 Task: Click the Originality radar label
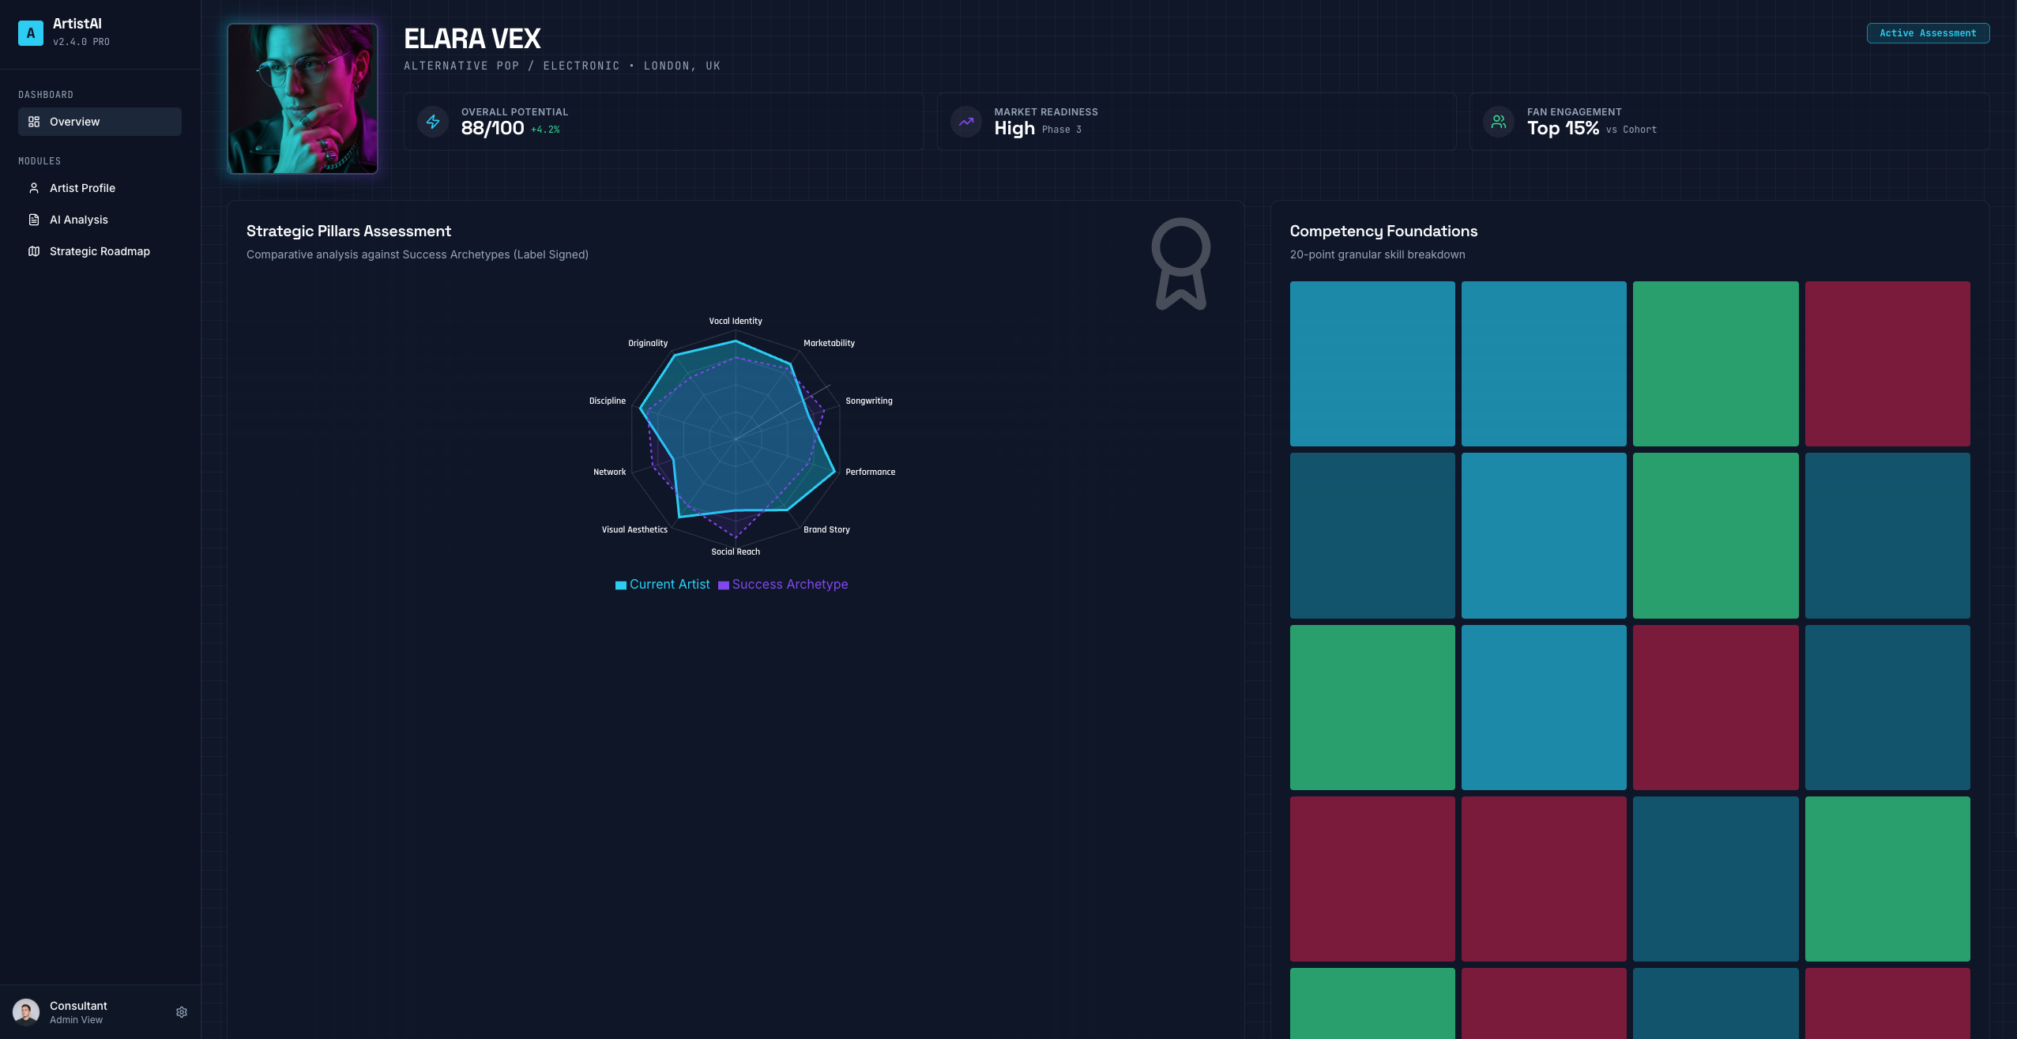(x=648, y=343)
